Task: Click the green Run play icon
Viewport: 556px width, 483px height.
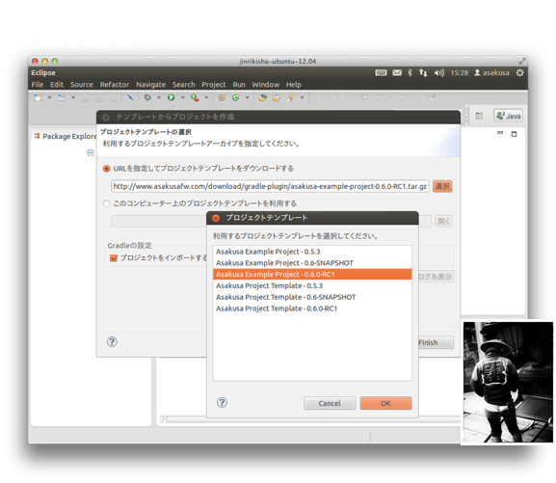Action: [x=172, y=97]
